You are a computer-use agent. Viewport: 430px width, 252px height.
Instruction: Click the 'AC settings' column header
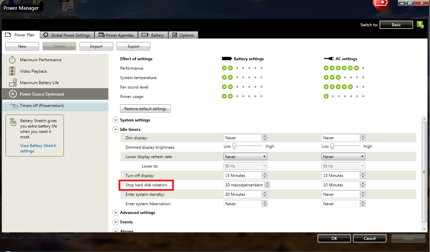[346, 59]
